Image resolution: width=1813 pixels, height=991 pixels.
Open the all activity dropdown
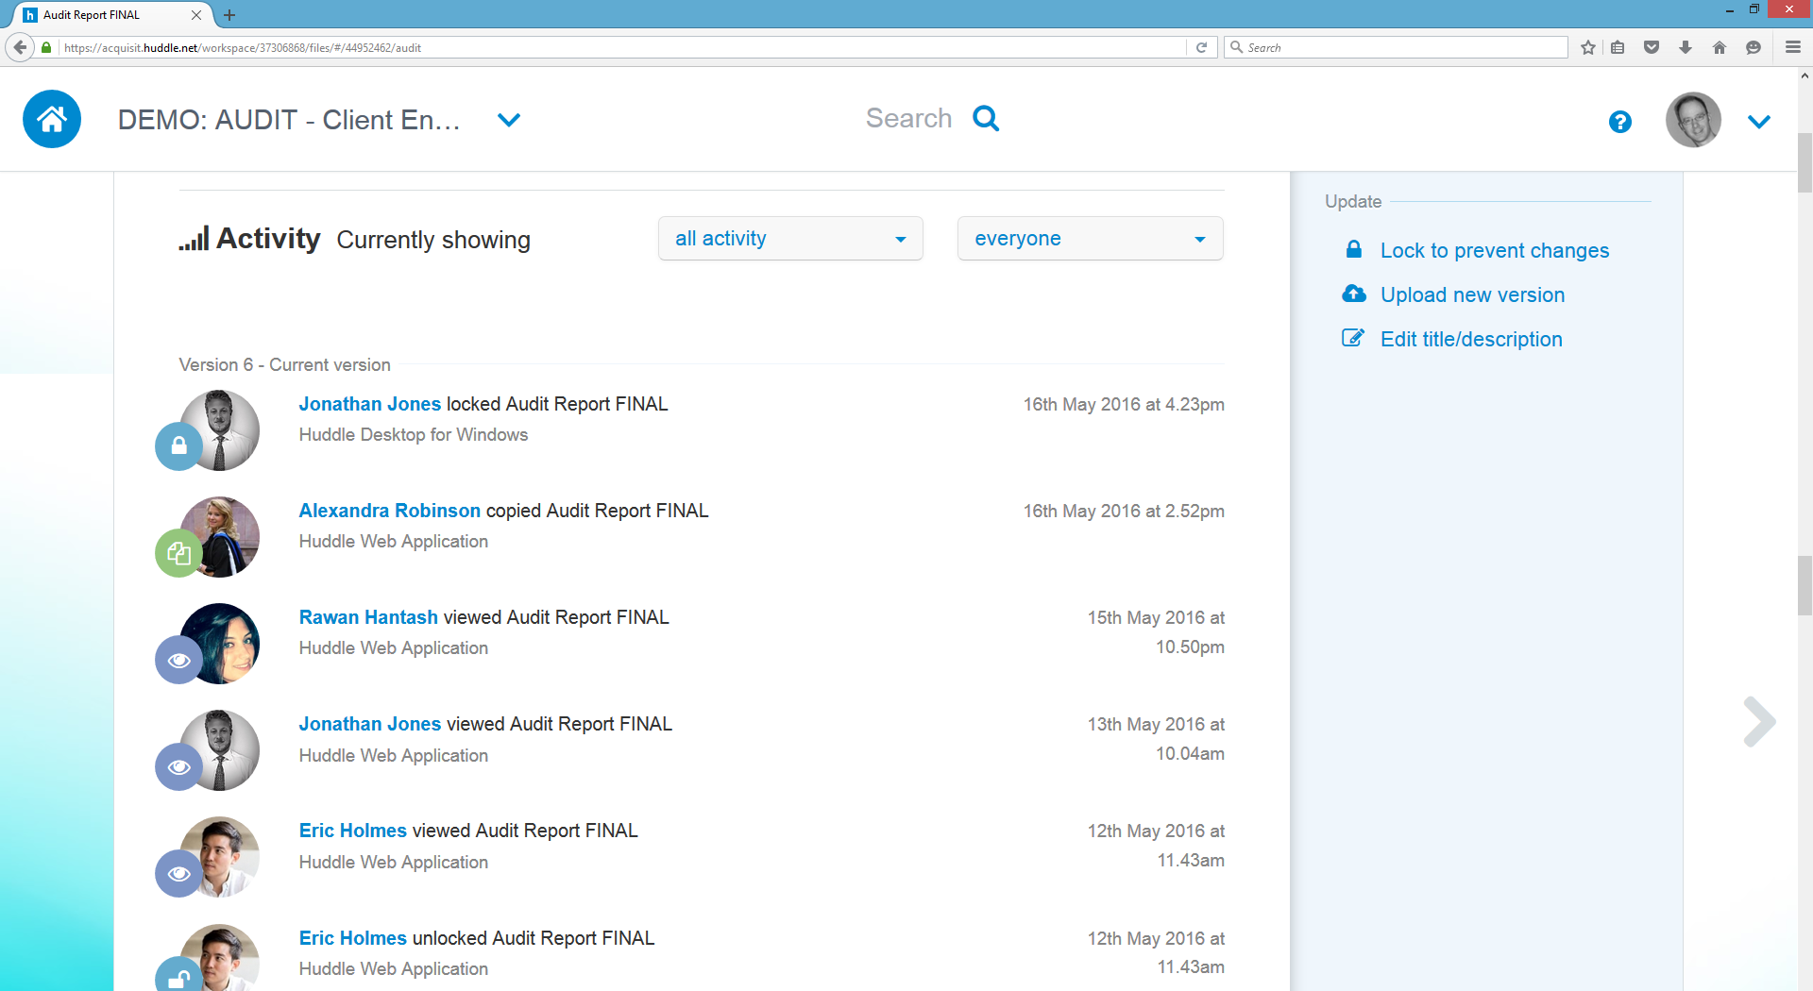790,239
